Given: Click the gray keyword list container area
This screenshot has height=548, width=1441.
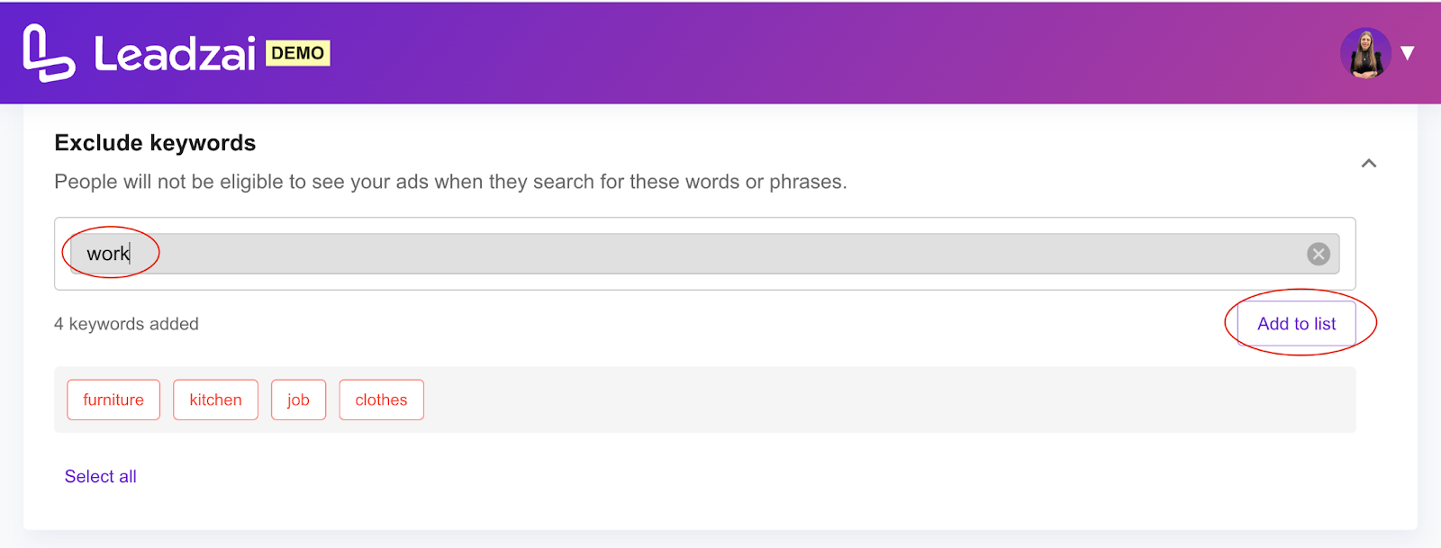Looking at the screenshot, I should pyautogui.click(x=883, y=400).
